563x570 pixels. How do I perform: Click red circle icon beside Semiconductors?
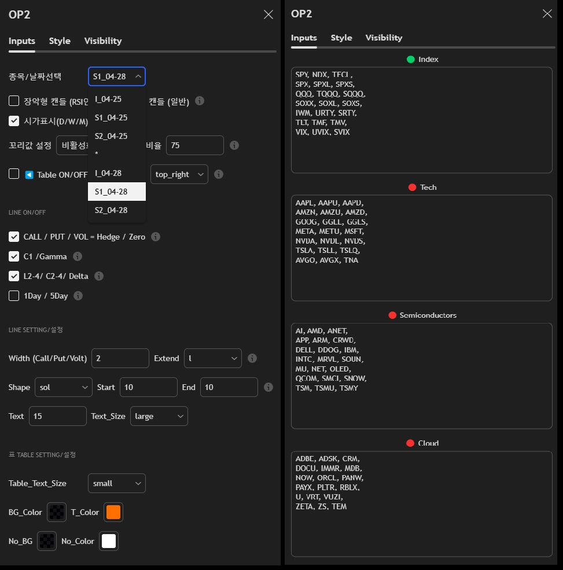click(x=392, y=315)
